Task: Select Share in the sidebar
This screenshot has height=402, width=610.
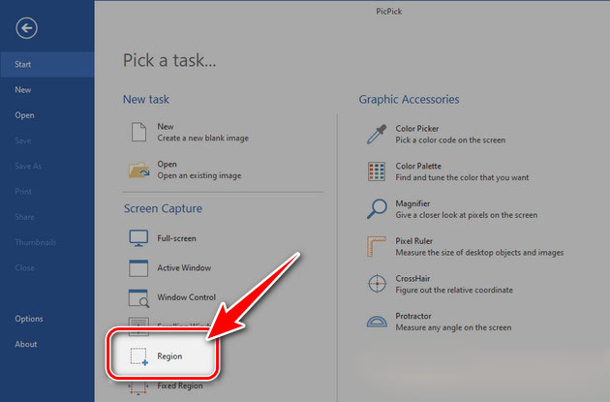Action: click(x=24, y=217)
